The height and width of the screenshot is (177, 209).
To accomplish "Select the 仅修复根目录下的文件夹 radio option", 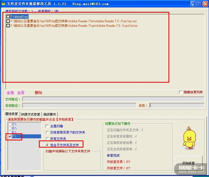I will click(47, 132).
